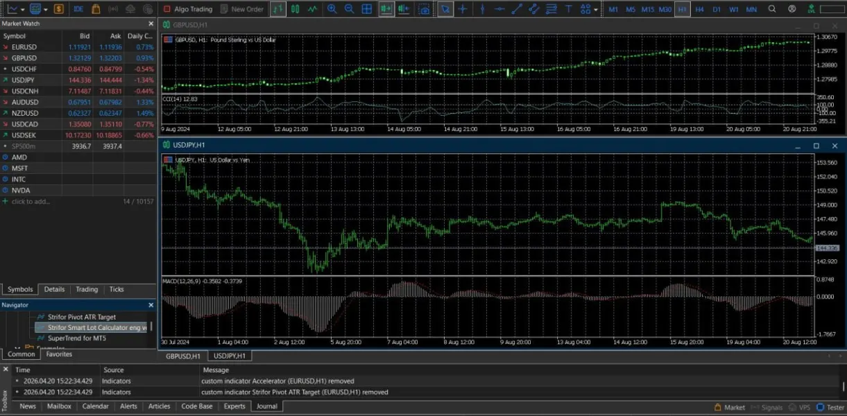The height and width of the screenshot is (416, 847).
Task: Insert Fibonacci retracement tool
Action: (551, 9)
